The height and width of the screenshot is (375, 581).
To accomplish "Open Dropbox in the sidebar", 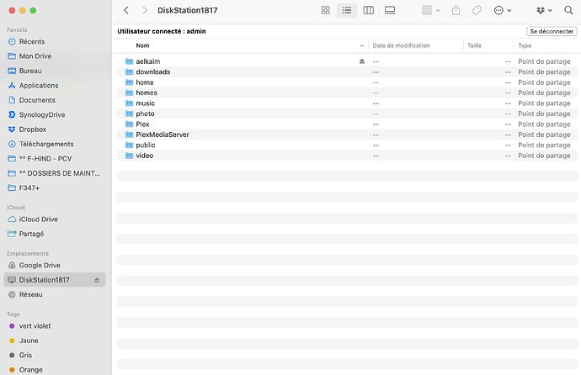I will (55, 129).
